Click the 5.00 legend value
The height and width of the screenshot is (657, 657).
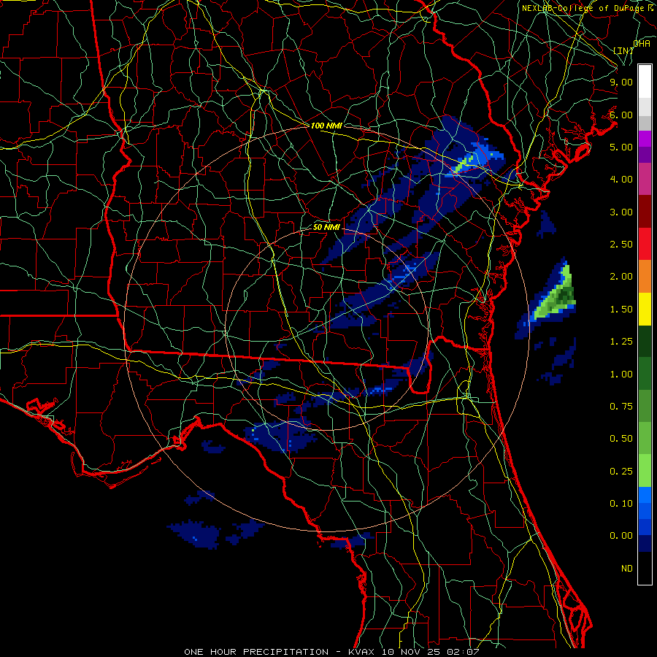[621, 147]
